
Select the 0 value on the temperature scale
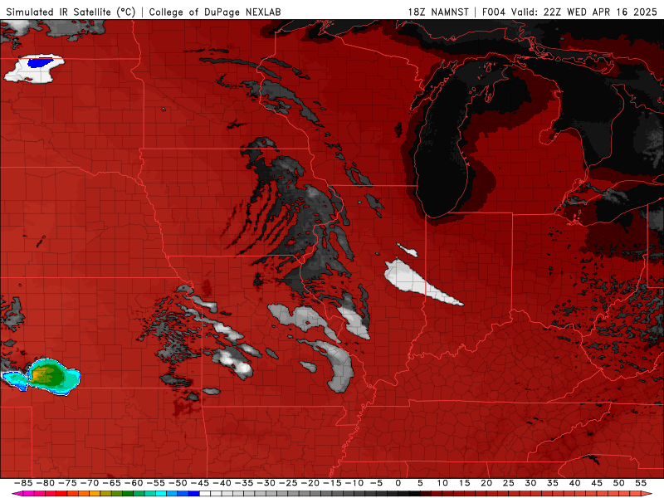click(398, 483)
